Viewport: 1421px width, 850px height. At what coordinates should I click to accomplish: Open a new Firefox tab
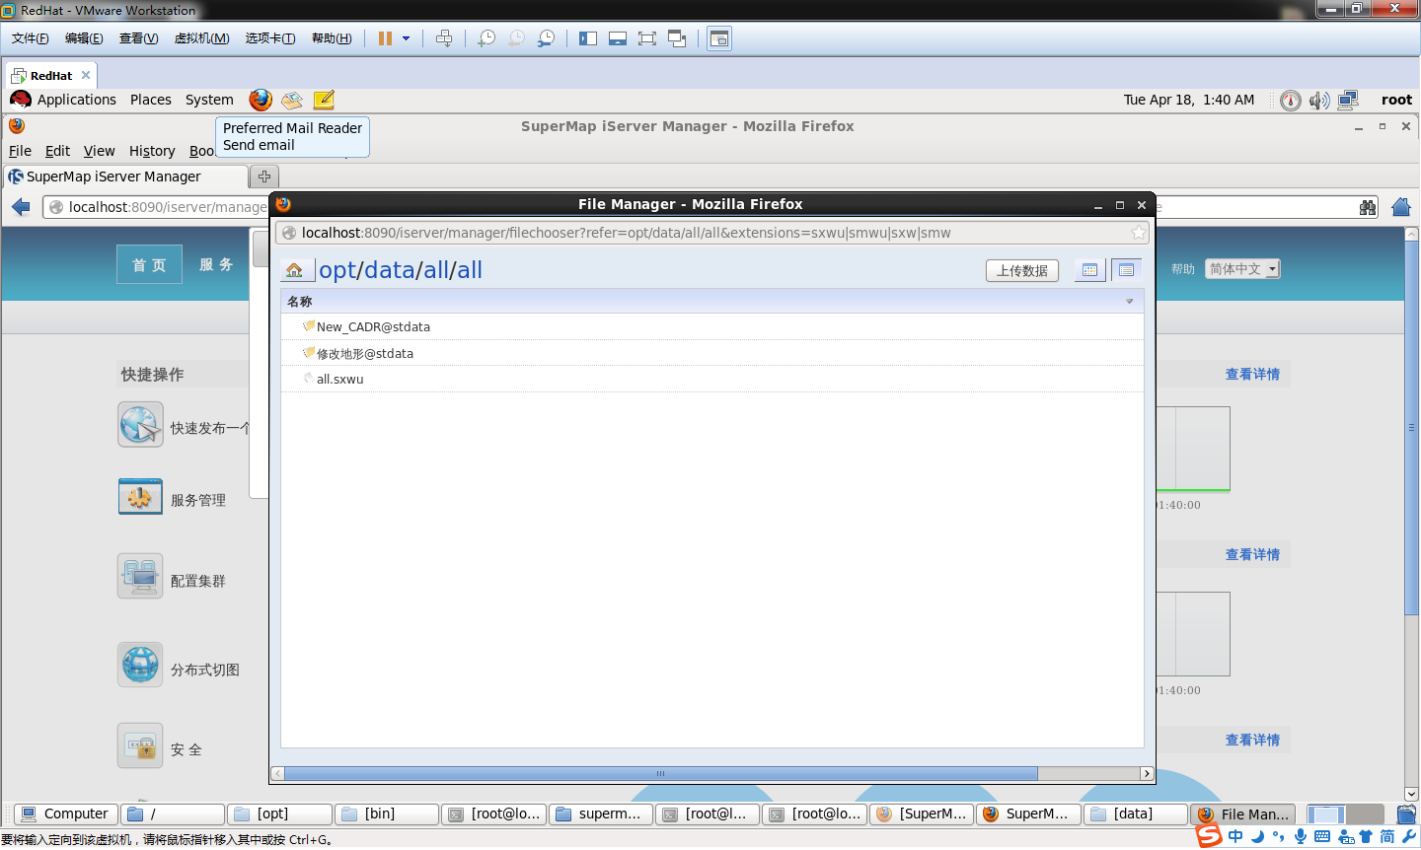pos(263,177)
